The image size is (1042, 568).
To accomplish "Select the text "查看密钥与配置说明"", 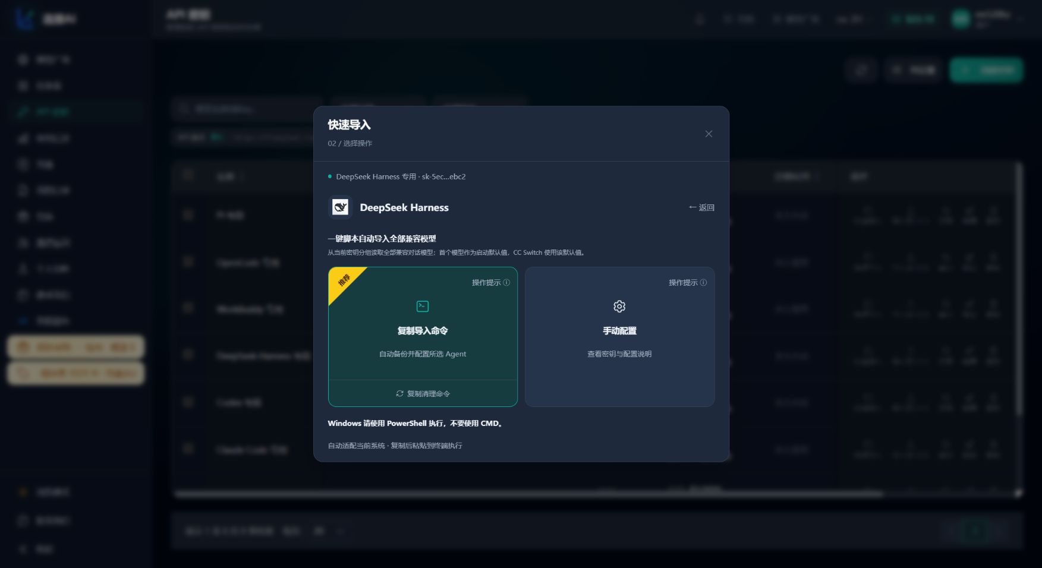I will [619, 354].
